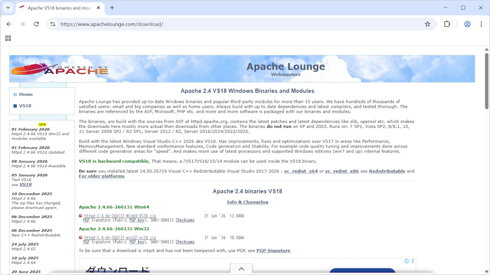
Task: Minimize the browser window
Action: (x=446, y=8)
